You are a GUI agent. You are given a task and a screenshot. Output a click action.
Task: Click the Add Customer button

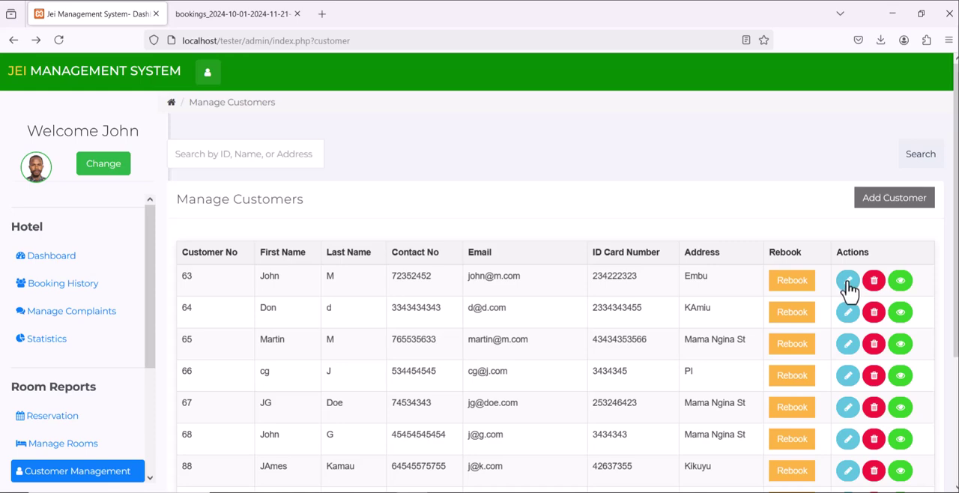coord(894,197)
